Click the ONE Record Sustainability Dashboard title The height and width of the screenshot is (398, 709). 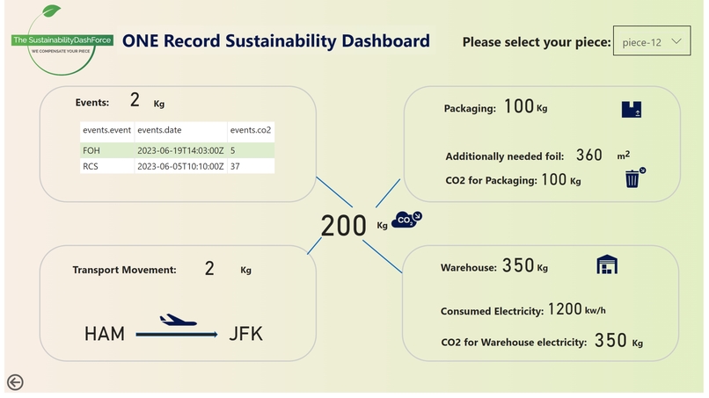[276, 40]
